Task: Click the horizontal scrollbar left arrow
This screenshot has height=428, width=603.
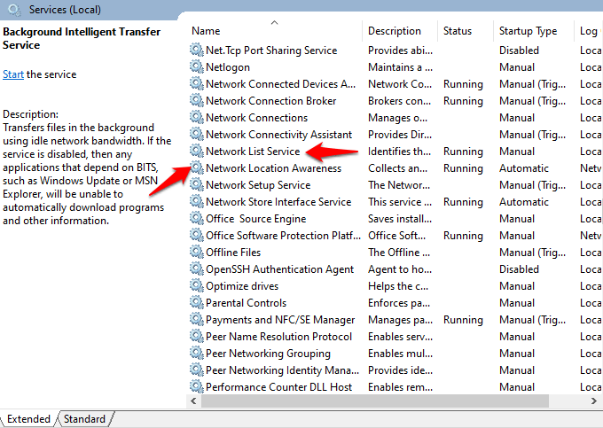Action: click(x=193, y=401)
